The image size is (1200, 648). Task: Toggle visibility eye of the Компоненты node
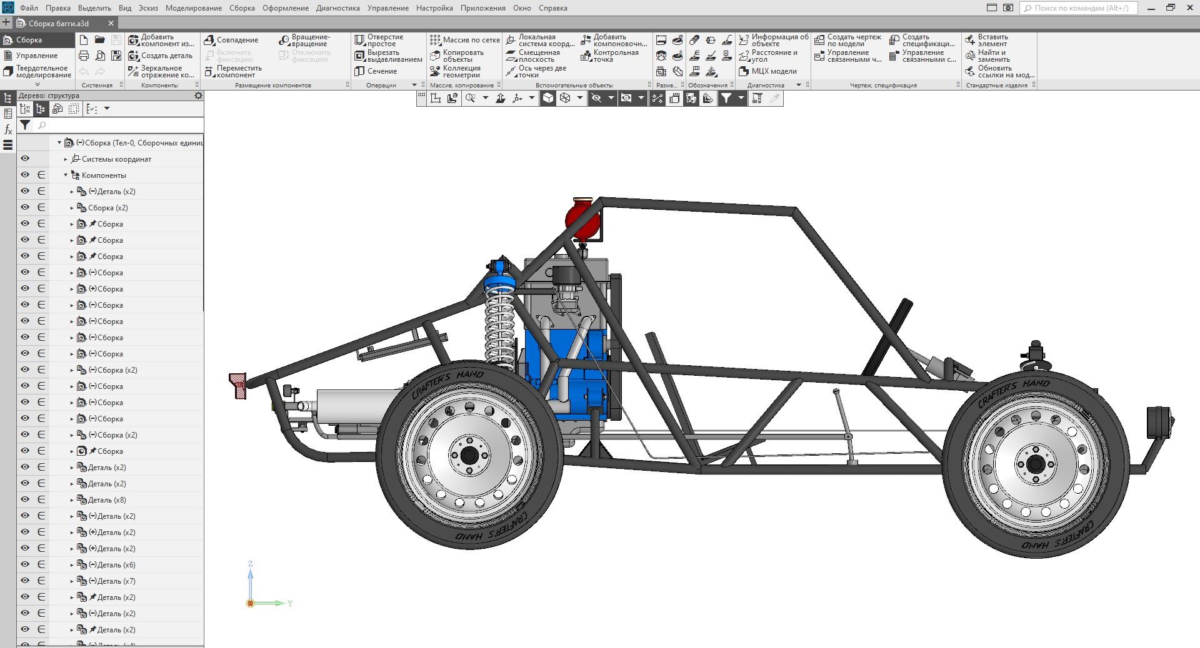pos(25,175)
